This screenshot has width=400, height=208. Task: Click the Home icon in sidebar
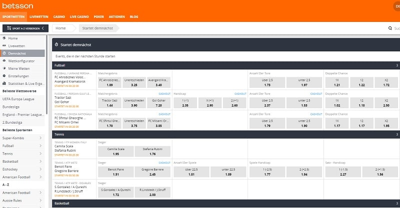pyautogui.click(x=4, y=38)
